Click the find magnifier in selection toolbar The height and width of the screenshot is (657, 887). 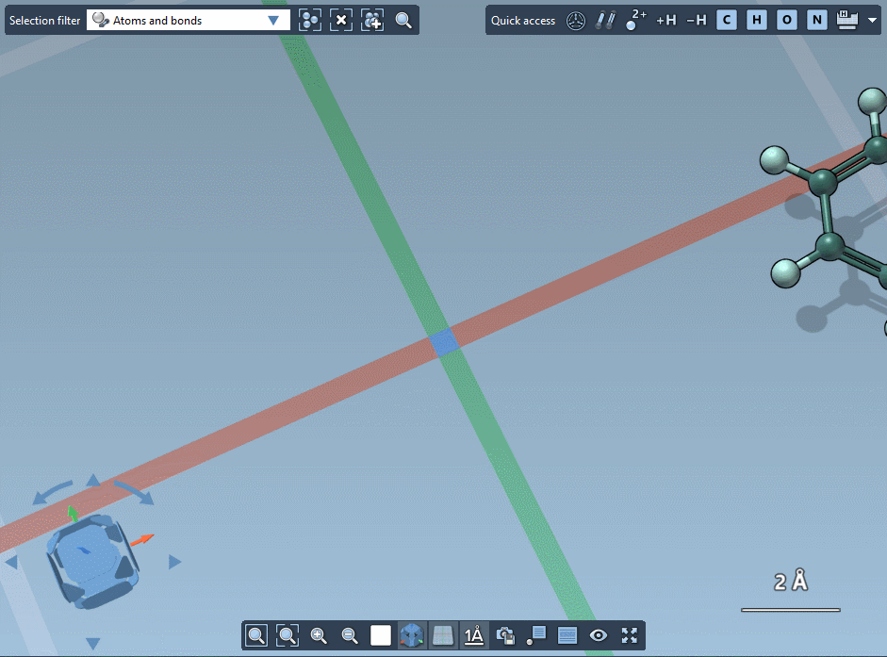coord(403,20)
